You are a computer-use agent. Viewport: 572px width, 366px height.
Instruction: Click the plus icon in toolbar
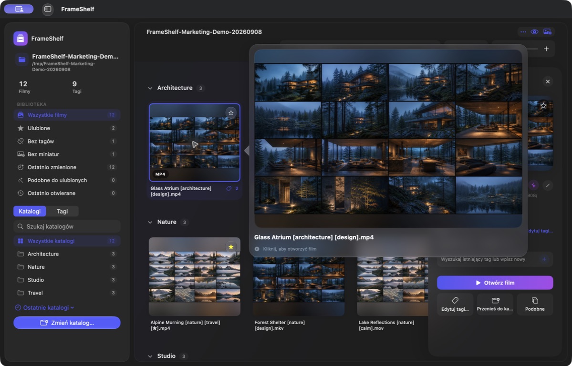[x=546, y=49]
